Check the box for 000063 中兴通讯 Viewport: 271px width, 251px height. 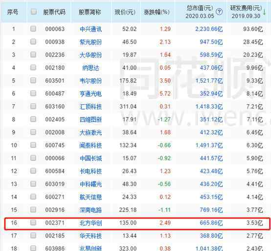pos(33,28)
